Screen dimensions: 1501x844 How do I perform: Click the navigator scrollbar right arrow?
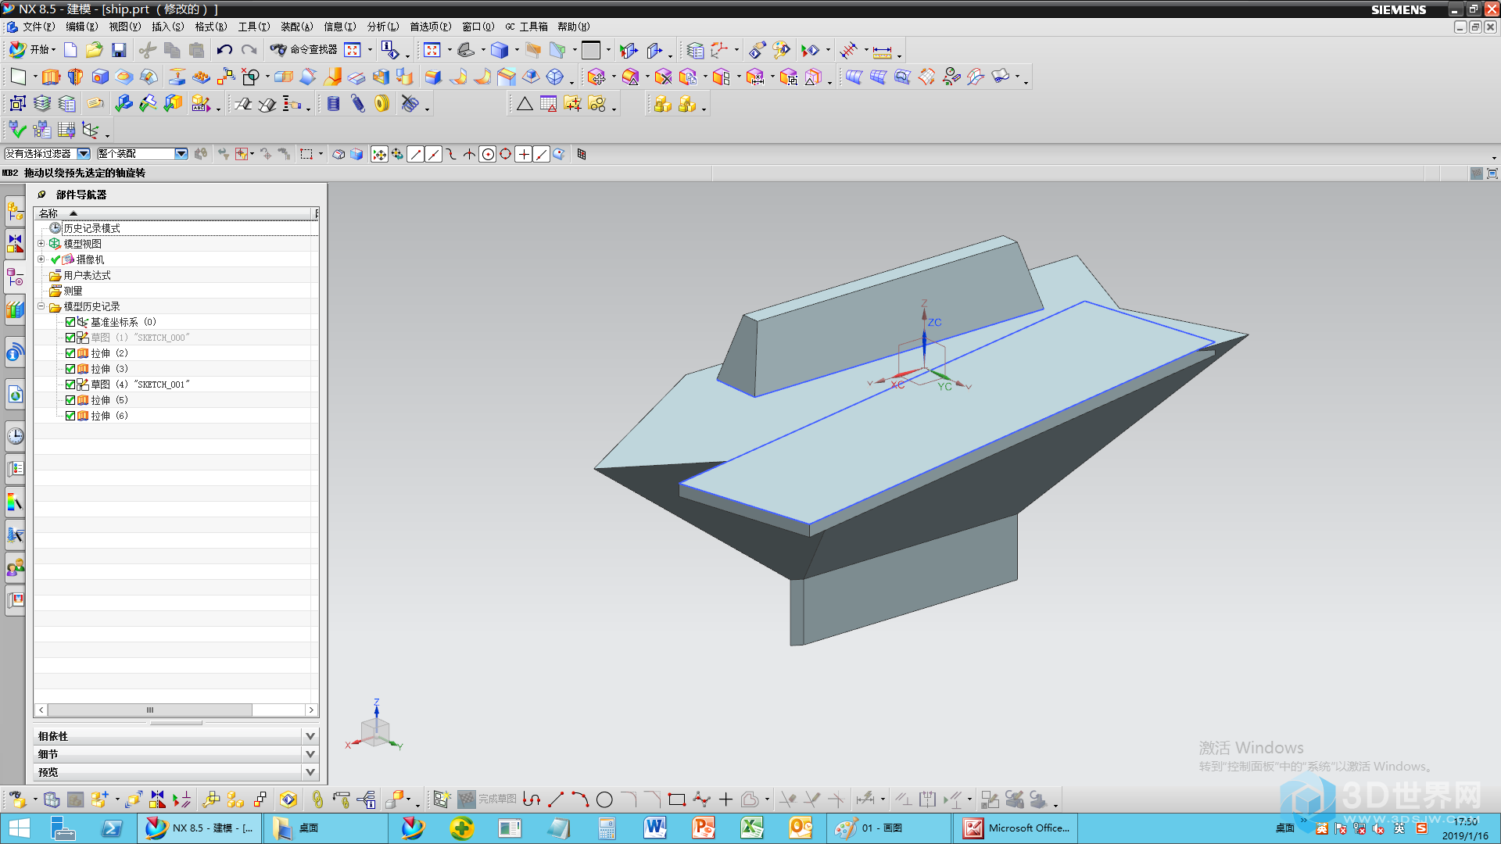coord(311,710)
